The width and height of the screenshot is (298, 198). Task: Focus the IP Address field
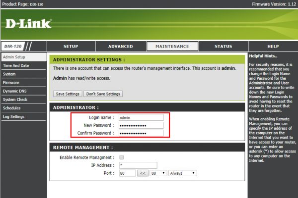point(138,165)
